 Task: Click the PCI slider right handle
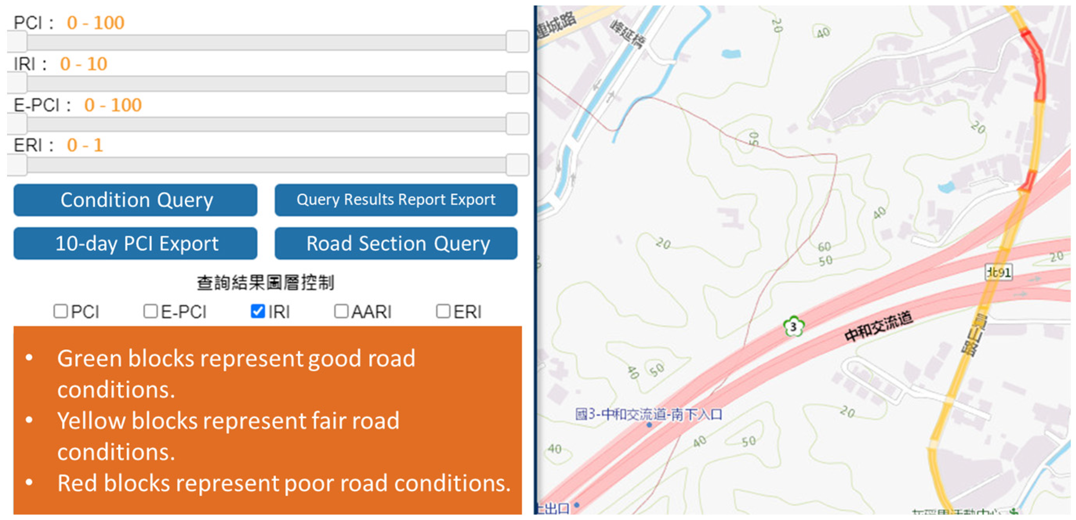coord(517,42)
